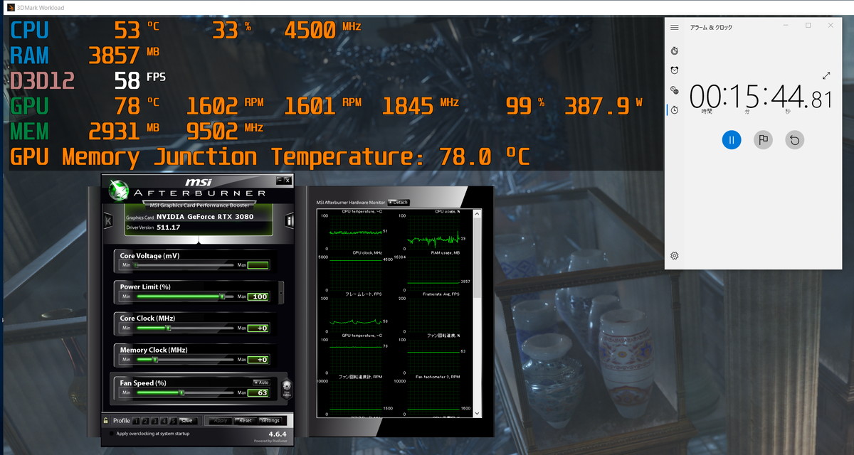Image resolution: width=854 pixels, height=455 pixels.
Task: Detach the Hardware Monitor panel
Action: 399,203
